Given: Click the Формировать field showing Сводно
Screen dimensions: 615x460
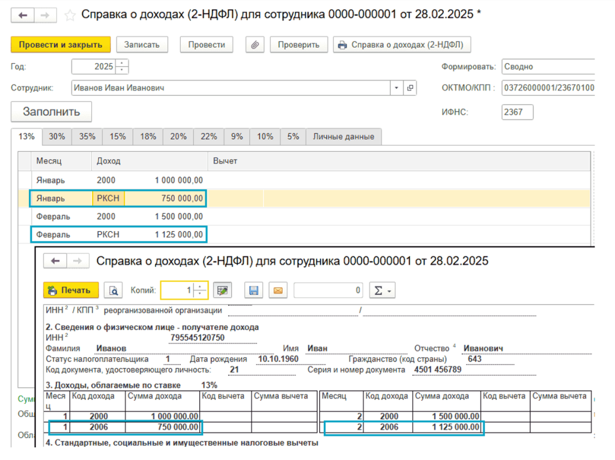Looking at the screenshot, I should coord(547,67).
